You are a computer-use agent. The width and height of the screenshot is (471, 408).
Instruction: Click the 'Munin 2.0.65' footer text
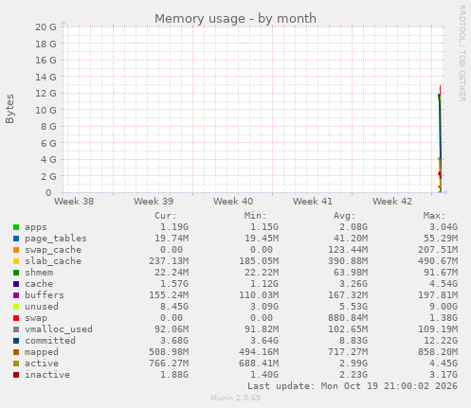[x=235, y=398]
